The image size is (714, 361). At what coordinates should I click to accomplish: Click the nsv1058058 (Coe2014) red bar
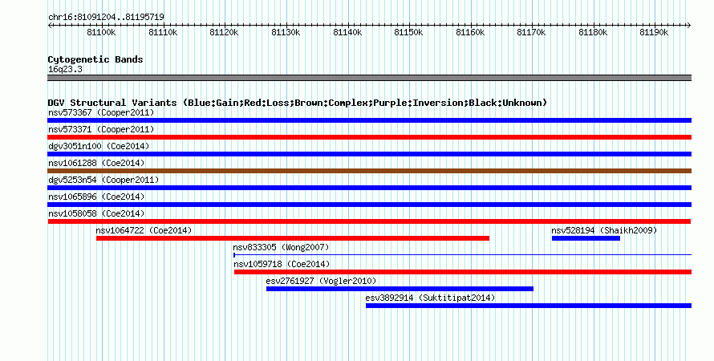pos(369,221)
